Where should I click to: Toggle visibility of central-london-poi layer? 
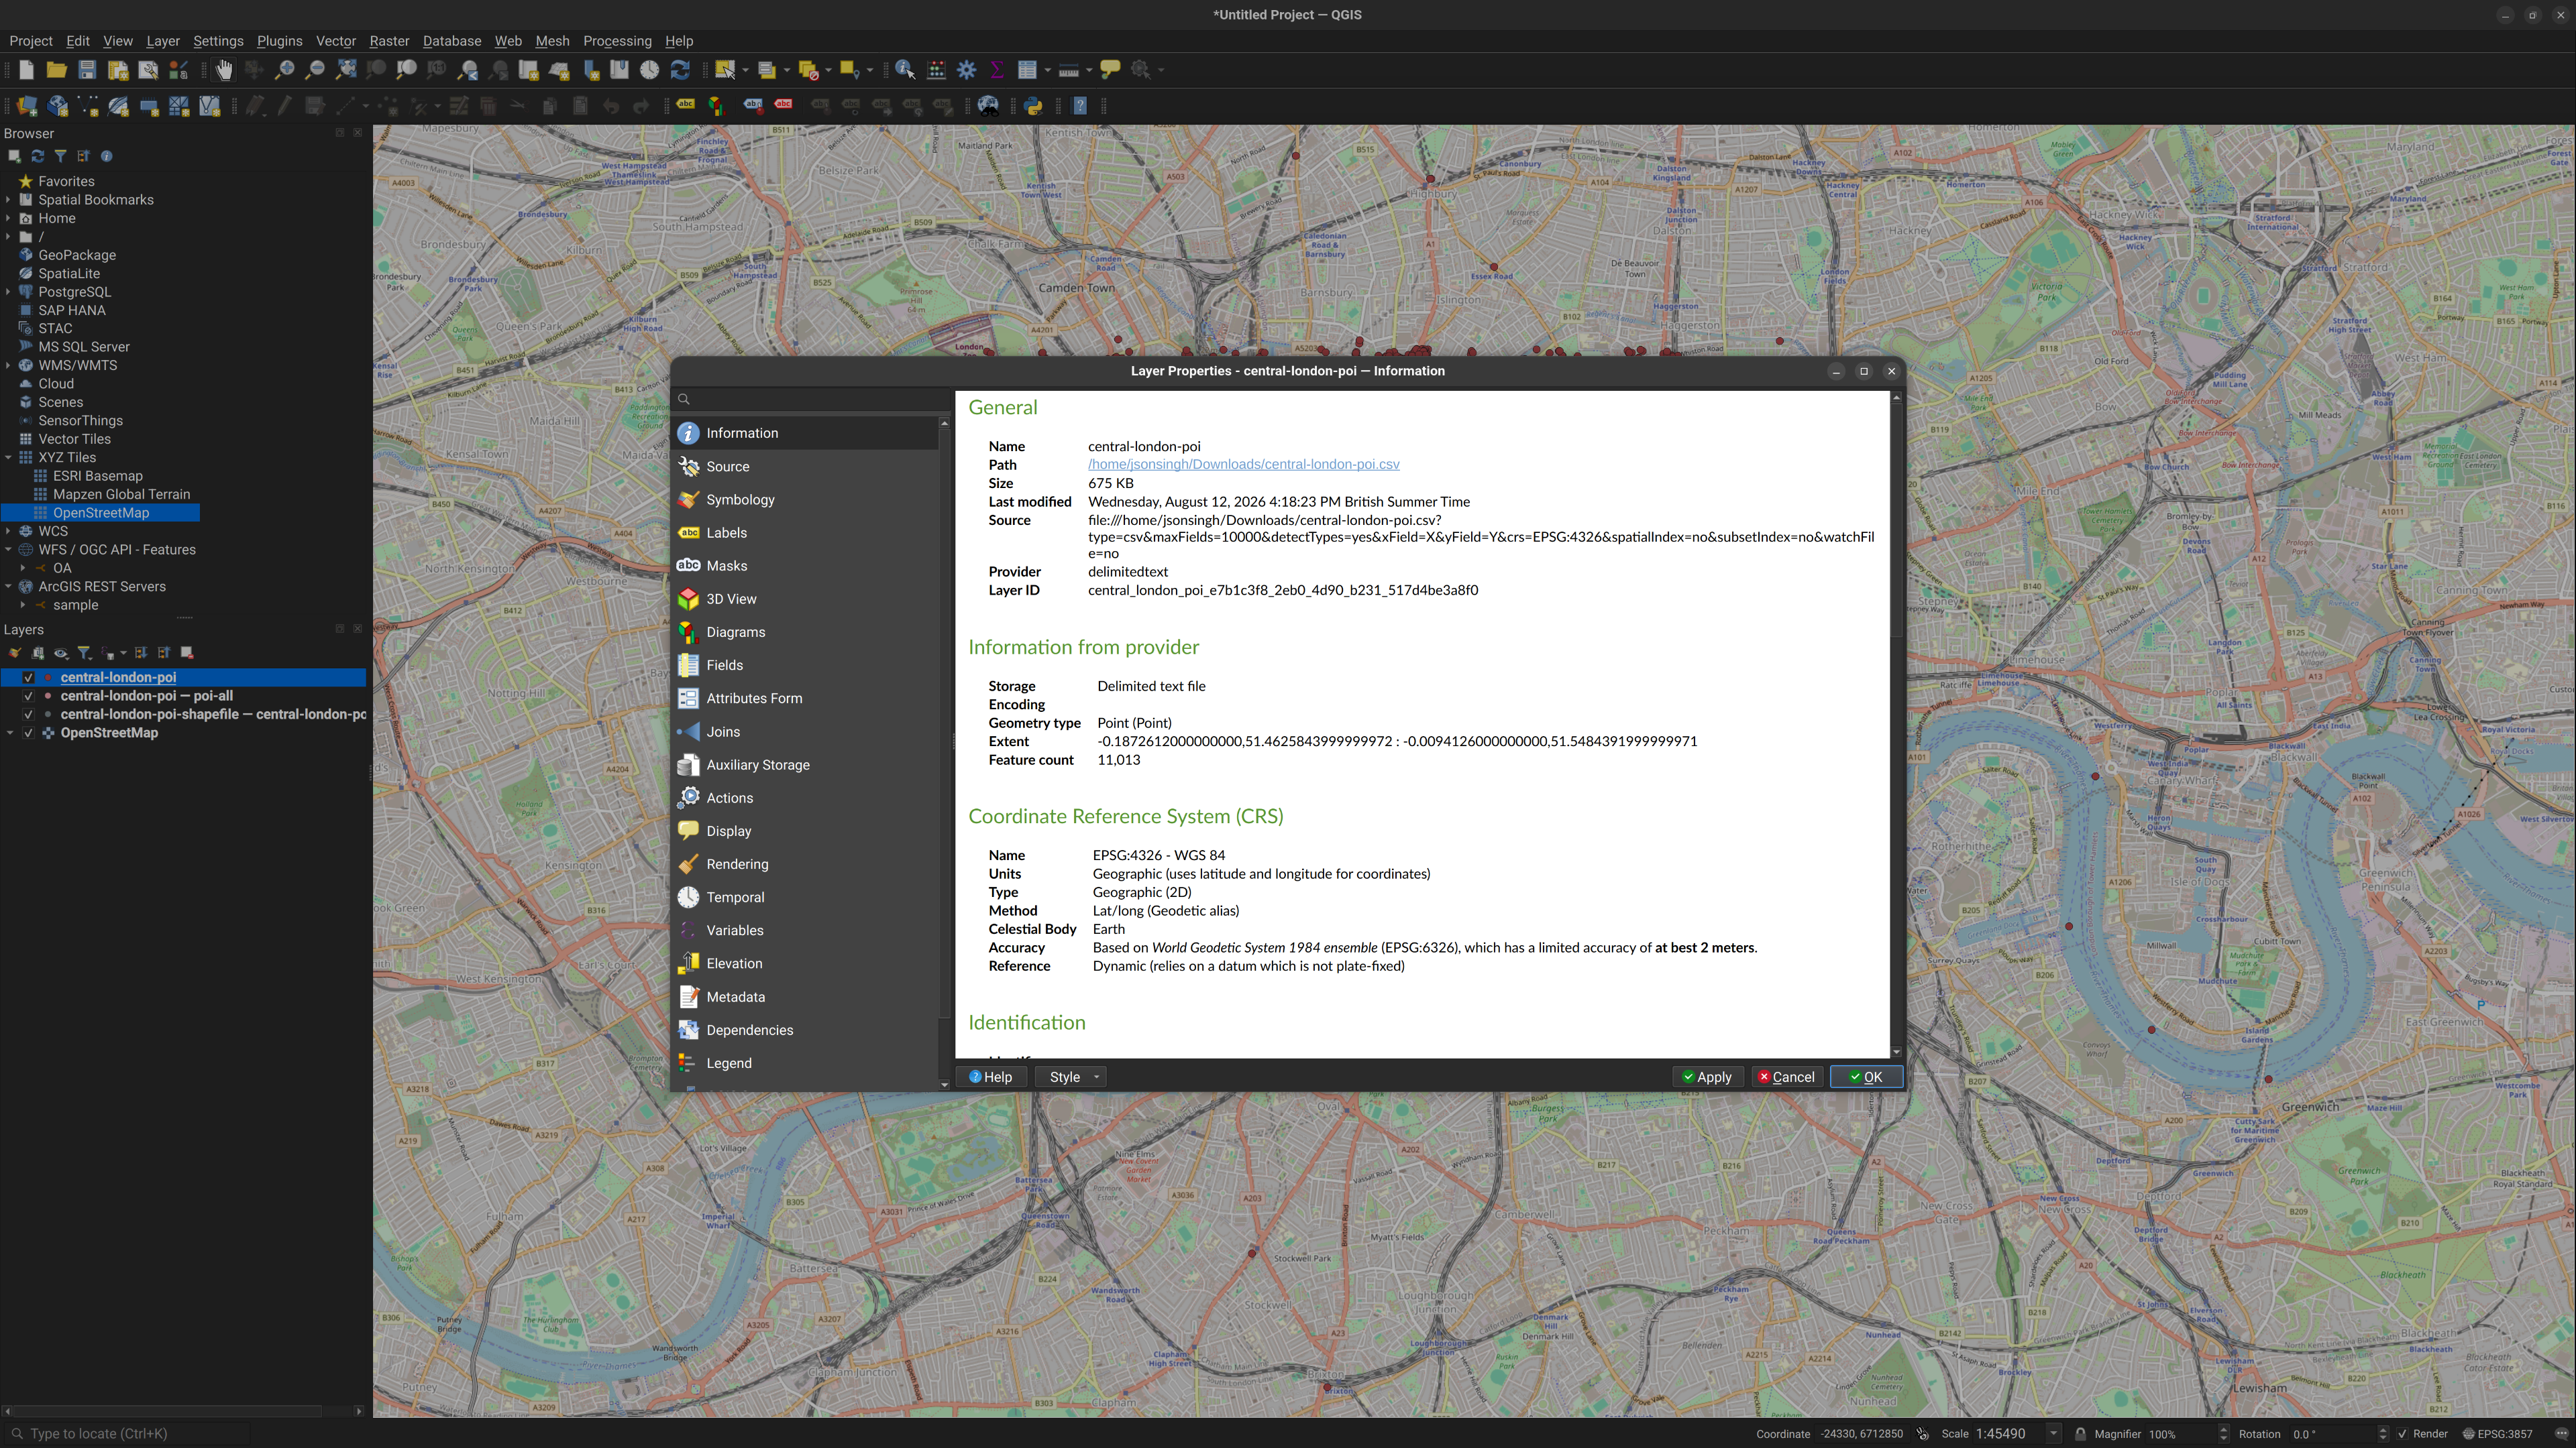tap(28, 678)
